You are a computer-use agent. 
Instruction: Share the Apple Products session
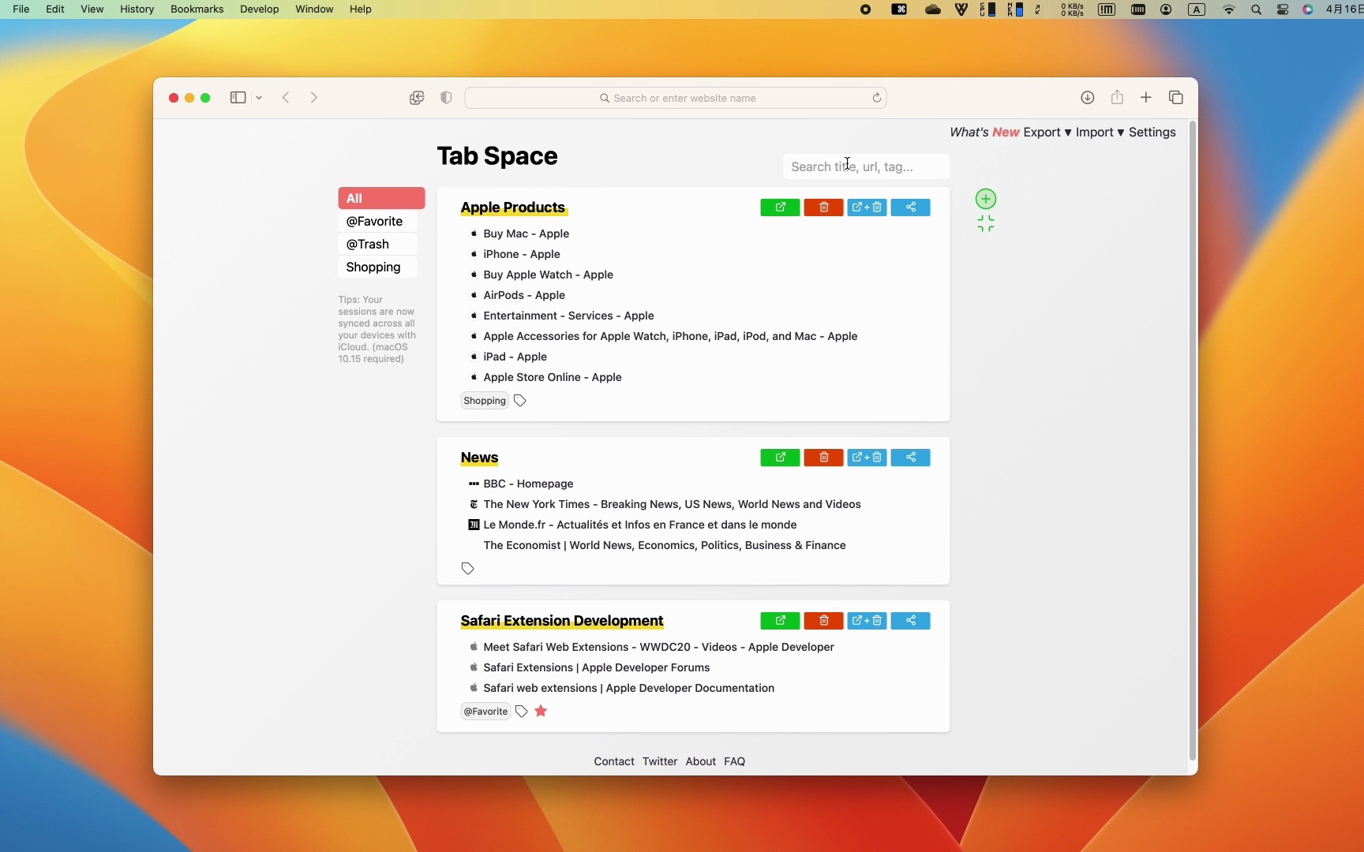click(910, 207)
